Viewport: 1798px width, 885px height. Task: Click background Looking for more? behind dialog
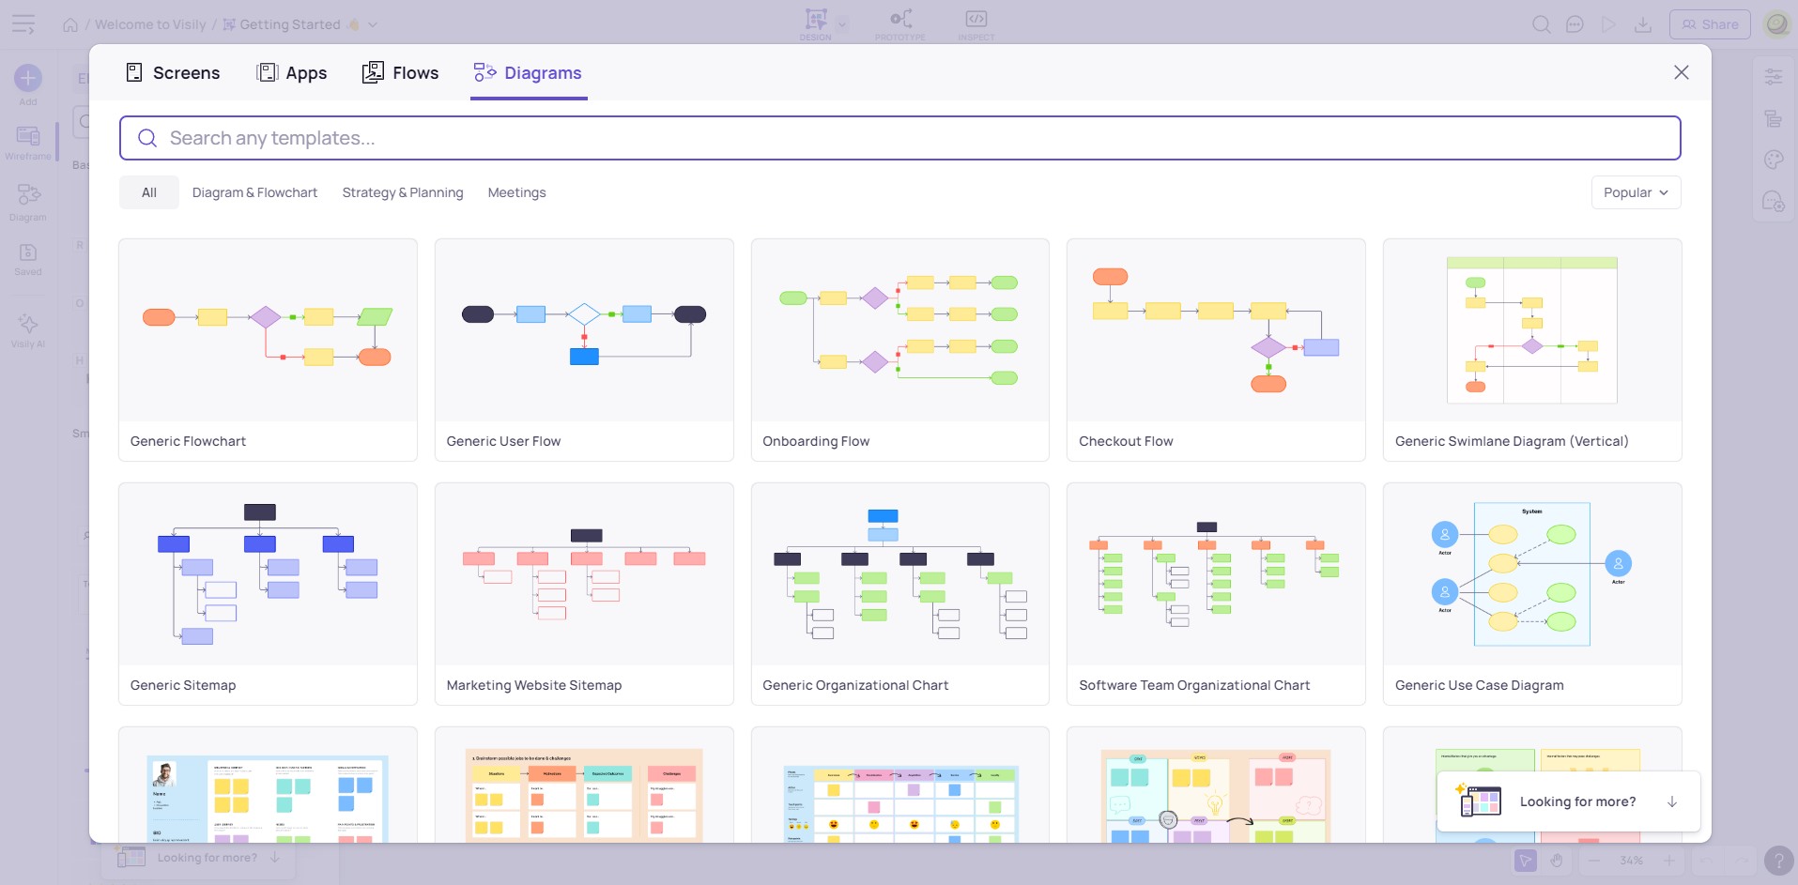pos(198,858)
